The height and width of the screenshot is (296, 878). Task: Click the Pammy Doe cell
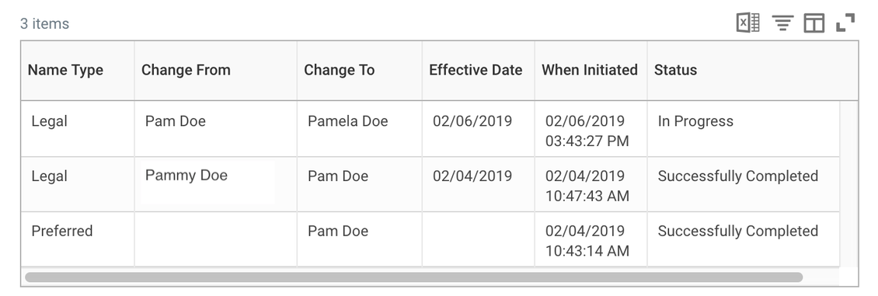(x=186, y=176)
